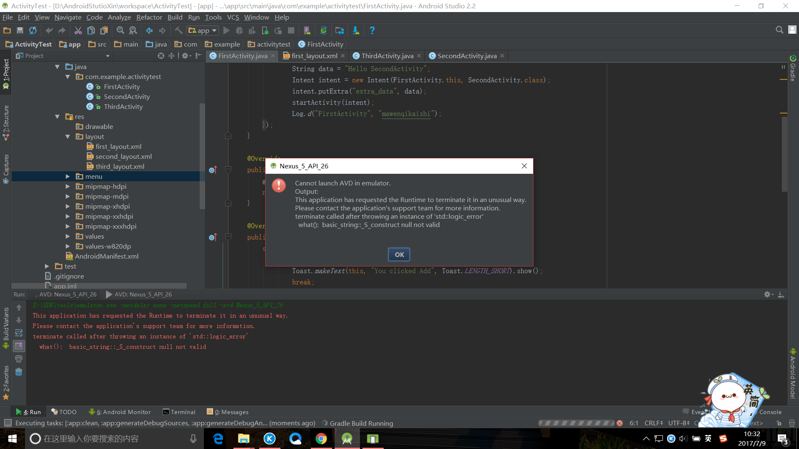Click the Debug app bug icon
Viewport: 799px width, 449px height.
239,30
